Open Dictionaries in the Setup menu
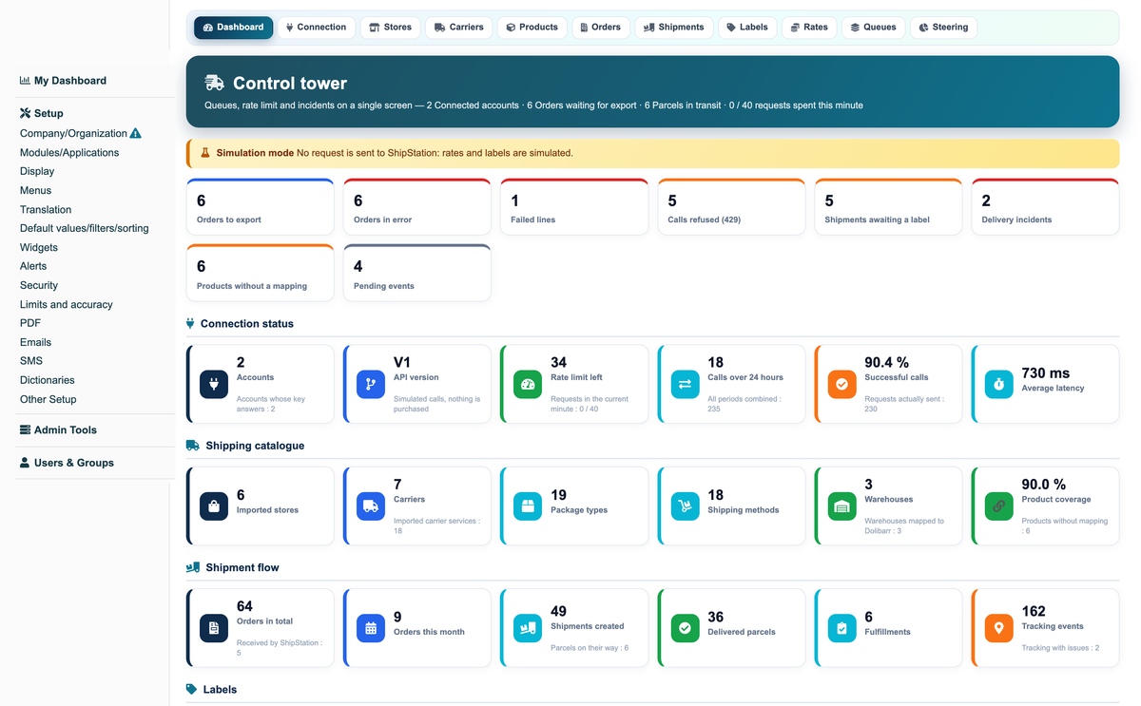The width and height of the screenshot is (1141, 706). 48,380
